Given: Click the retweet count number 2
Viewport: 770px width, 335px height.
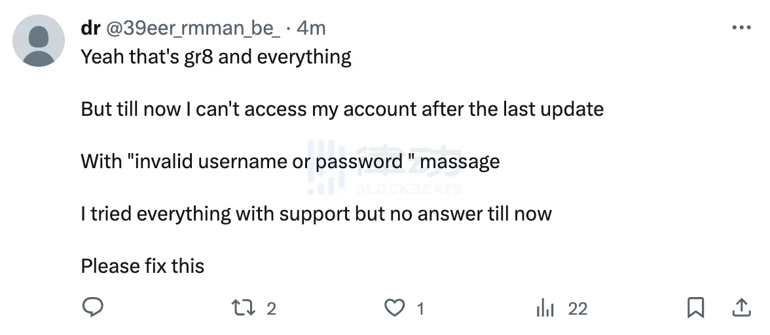Looking at the screenshot, I should (271, 308).
